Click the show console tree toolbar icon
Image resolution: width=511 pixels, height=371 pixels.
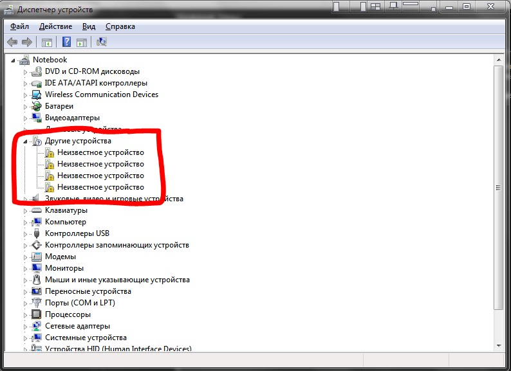pos(46,42)
